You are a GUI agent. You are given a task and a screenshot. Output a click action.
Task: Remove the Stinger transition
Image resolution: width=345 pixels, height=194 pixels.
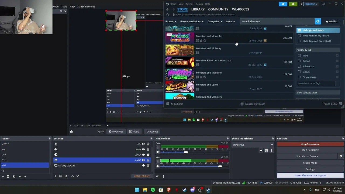[x=266, y=151]
